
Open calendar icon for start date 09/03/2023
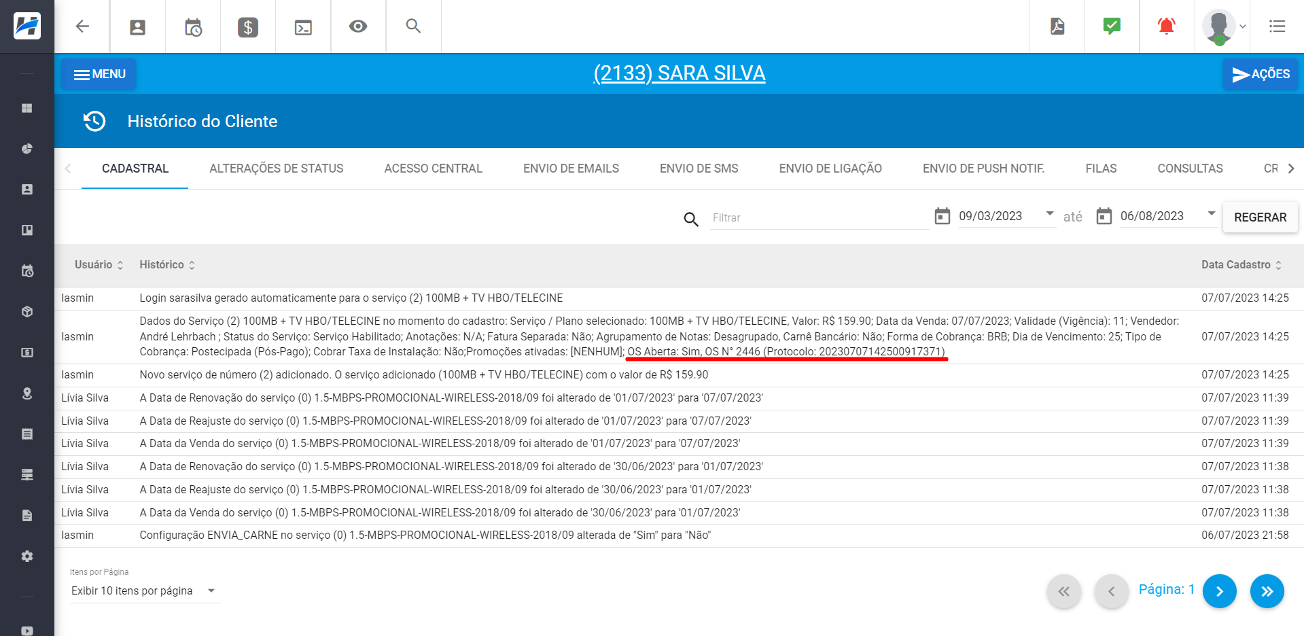[x=942, y=216]
